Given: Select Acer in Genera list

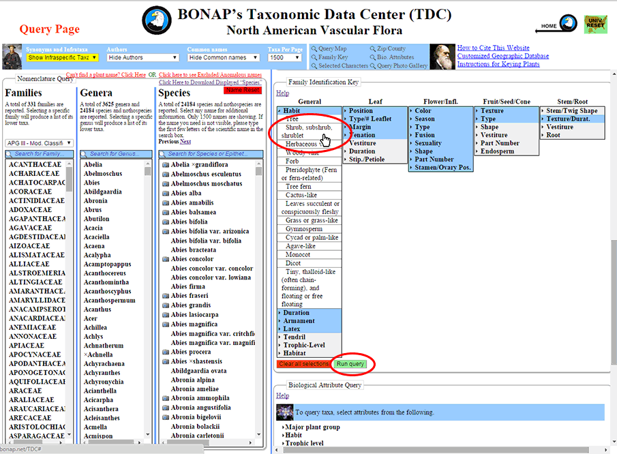Looking at the screenshot, I should pyautogui.click(x=91, y=318).
